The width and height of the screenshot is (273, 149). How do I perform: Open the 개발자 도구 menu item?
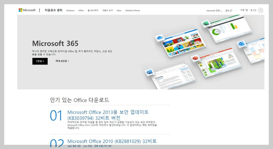coord(107,10)
